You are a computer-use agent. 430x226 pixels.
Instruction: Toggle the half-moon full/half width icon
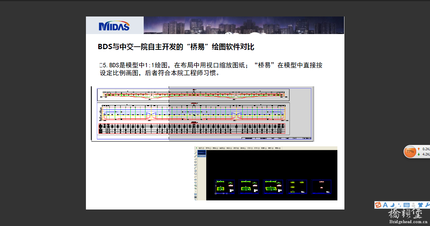[392, 205]
